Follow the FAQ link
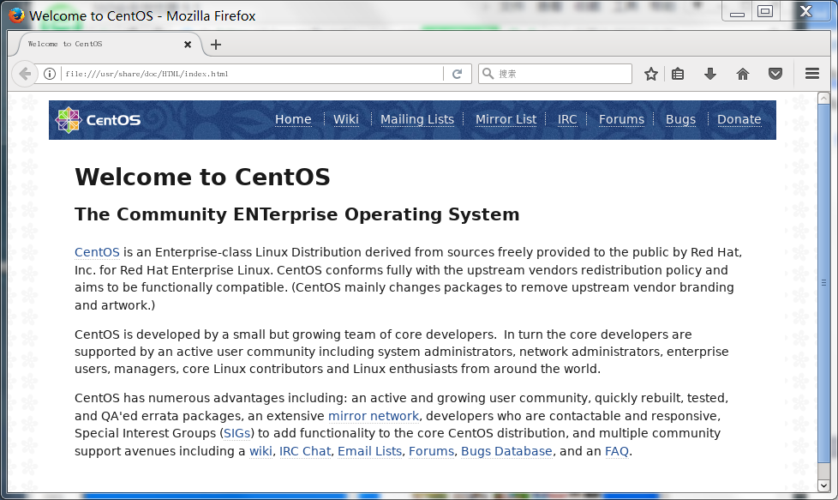838x500 pixels. 616,451
